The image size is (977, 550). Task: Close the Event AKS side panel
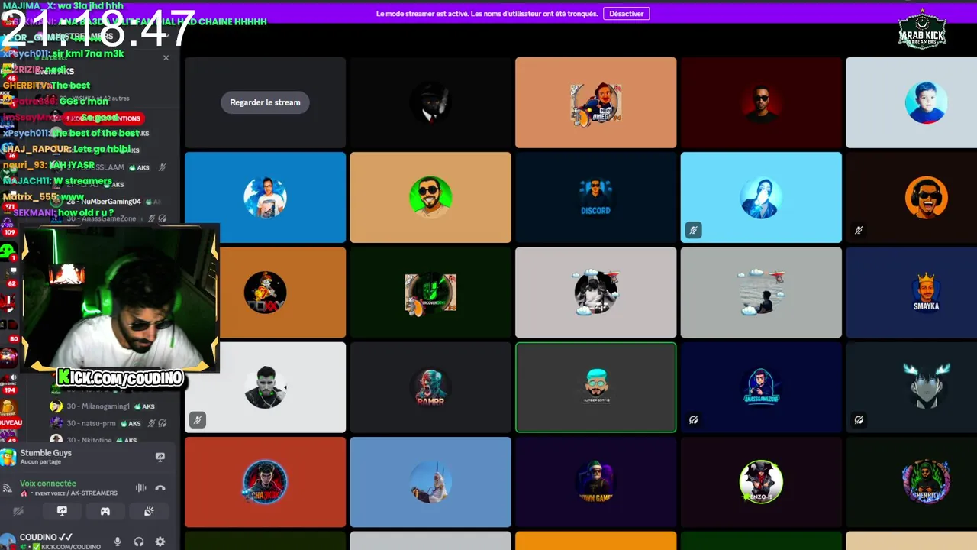(x=166, y=57)
